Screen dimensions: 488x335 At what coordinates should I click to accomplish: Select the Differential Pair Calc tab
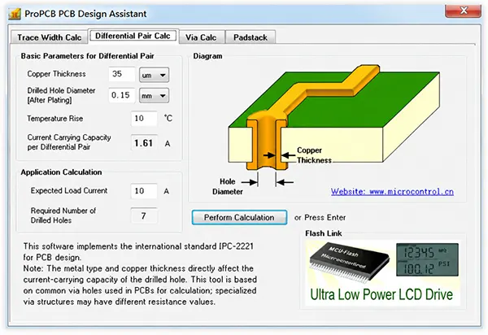tap(133, 36)
